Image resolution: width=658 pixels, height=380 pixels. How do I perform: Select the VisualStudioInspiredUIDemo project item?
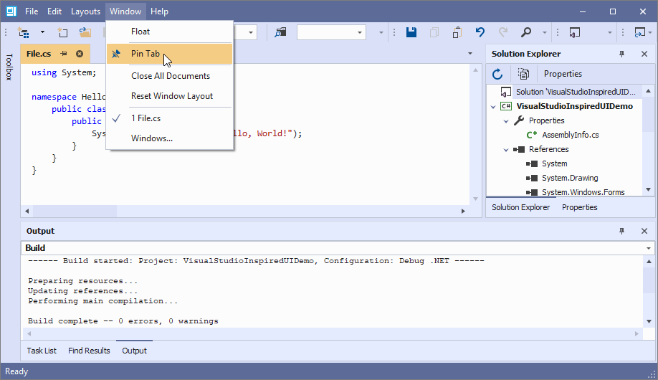(574, 106)
